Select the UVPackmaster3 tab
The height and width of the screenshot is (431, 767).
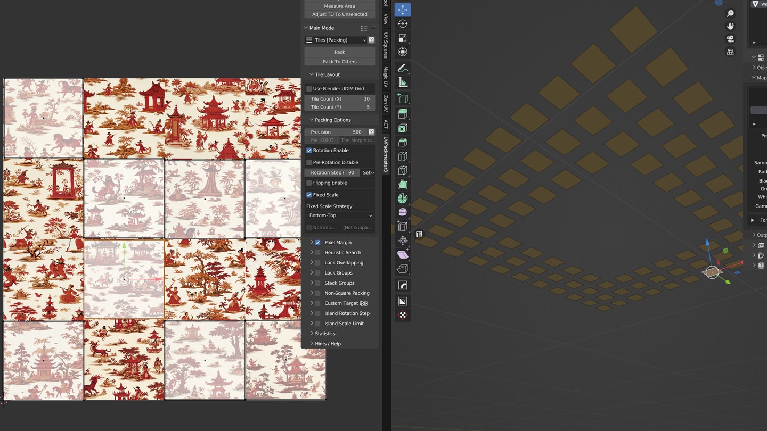pyautogui.click(x=386, y=154)
